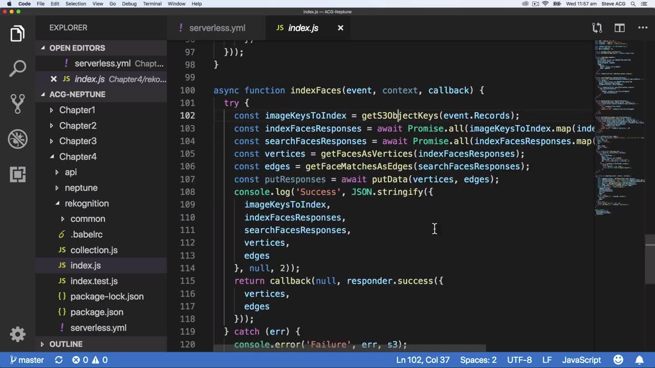Expand the Chapter1 folder

coord(77,110)
